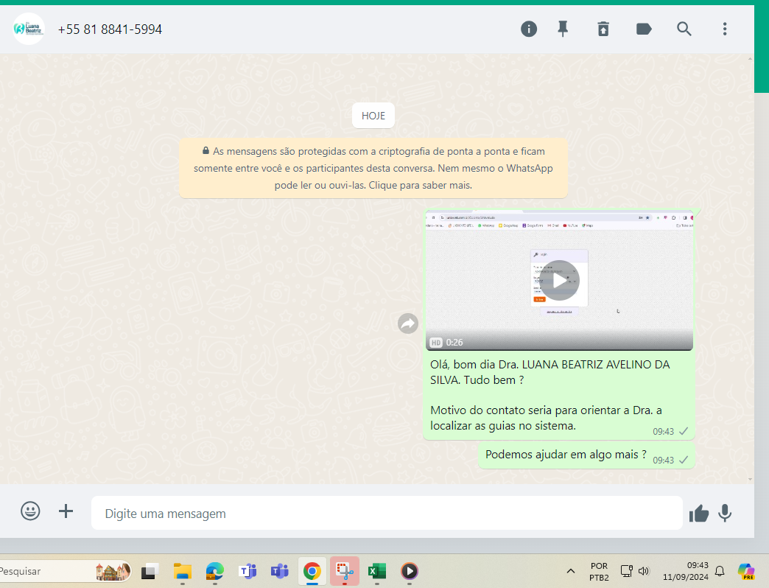The height and width of the screenshot is (588, 769).
Task: Select the "Motivo do contato" message text
Action: click(x=546, y=418)
